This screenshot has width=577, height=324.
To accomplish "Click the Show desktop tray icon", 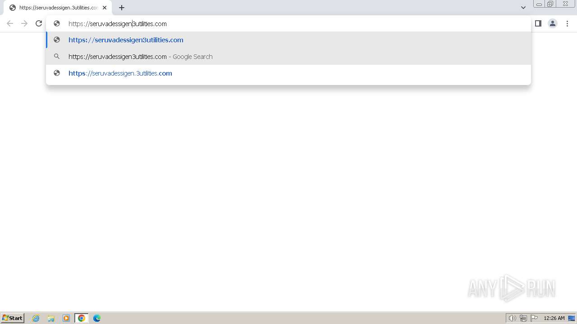I will pos(572,318).
